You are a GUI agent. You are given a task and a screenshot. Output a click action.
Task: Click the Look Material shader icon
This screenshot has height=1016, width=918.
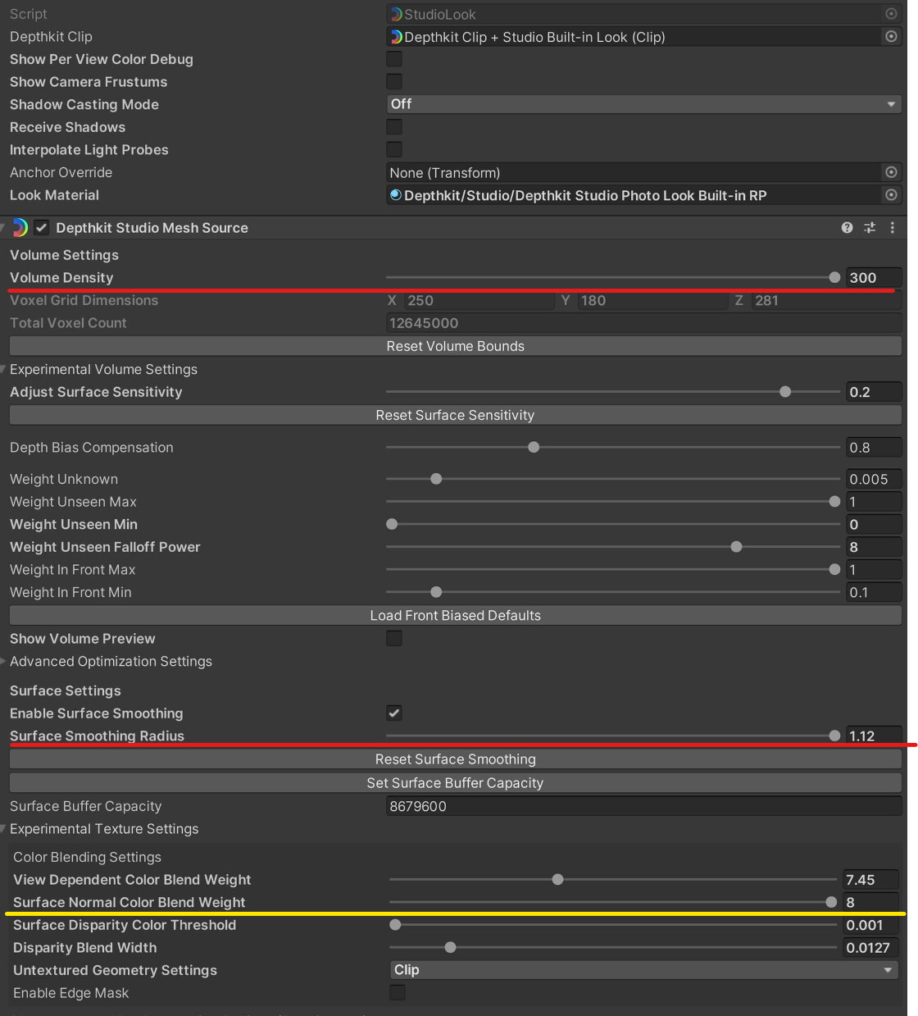tap(396, 195)
